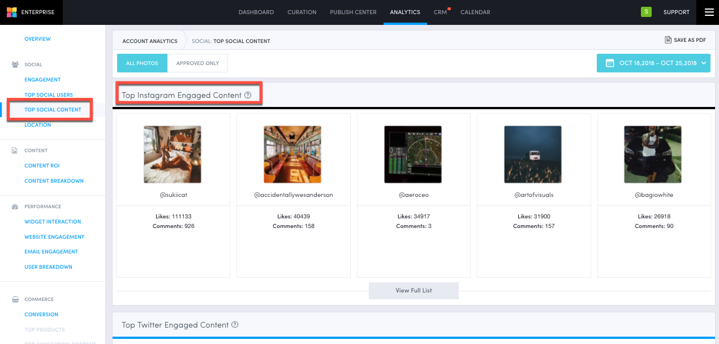
Task: Expand the Oct 18–25 date range dropdown
Action: 653,63
